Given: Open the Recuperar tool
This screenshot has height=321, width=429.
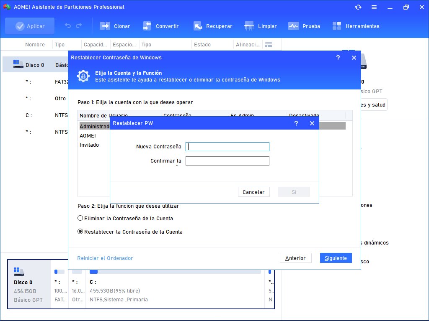Looking at the screenshot, I should [x=213, y=26].
